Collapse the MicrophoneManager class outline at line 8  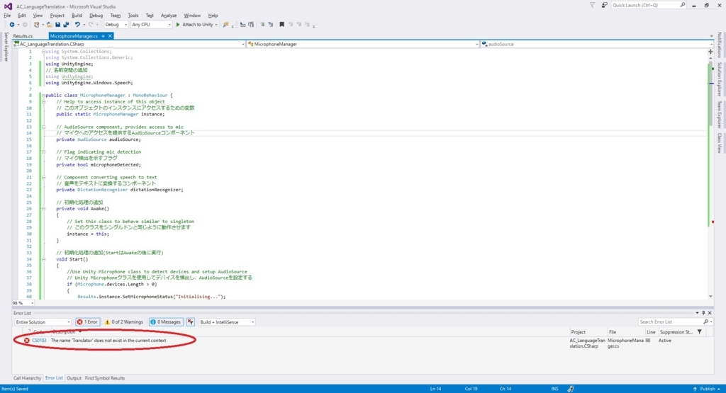point(43,96)
